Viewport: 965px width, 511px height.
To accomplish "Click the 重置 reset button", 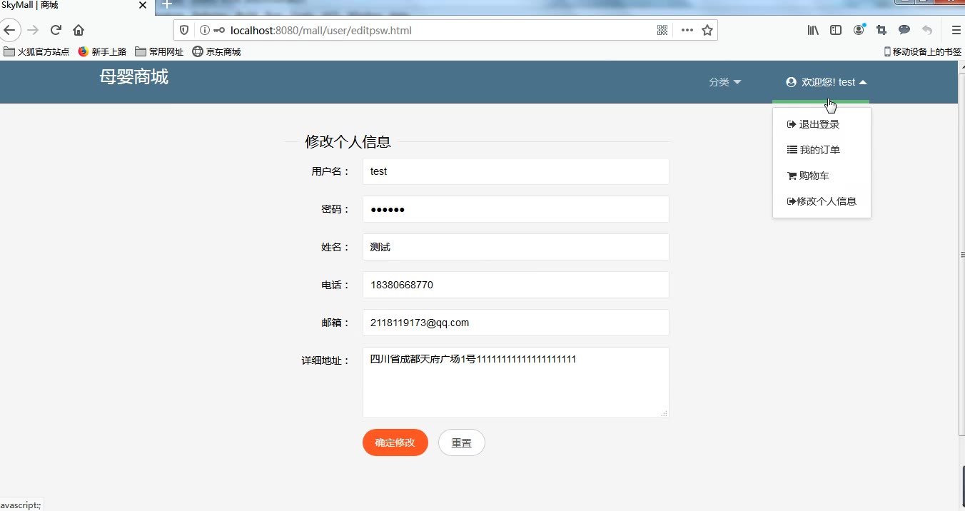I will pyautogui.click(x=462, y=442).
